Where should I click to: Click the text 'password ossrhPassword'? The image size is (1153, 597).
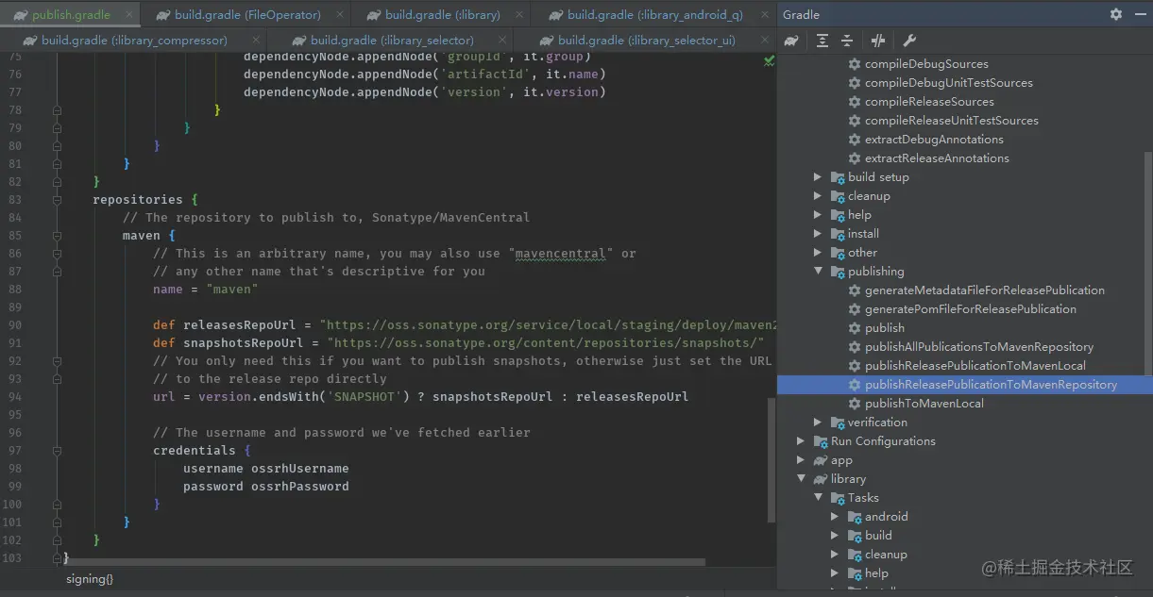pos(266,487)
